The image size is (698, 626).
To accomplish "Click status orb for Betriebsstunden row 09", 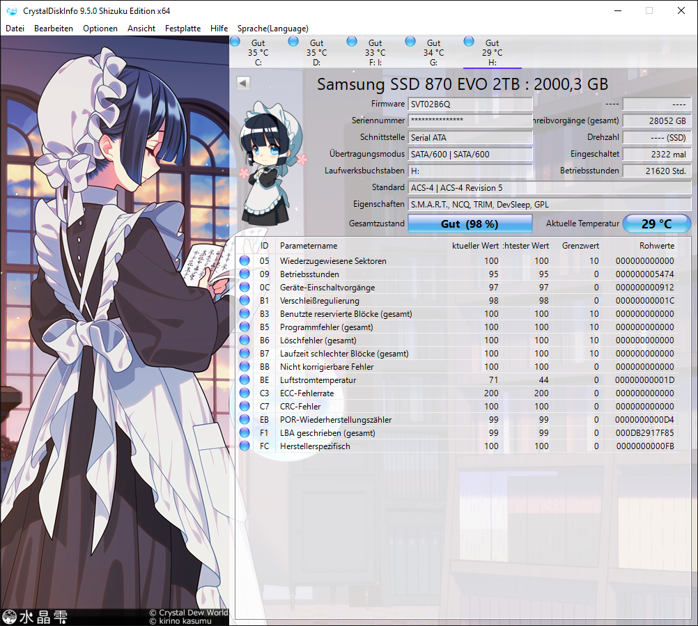I will 245,274.
